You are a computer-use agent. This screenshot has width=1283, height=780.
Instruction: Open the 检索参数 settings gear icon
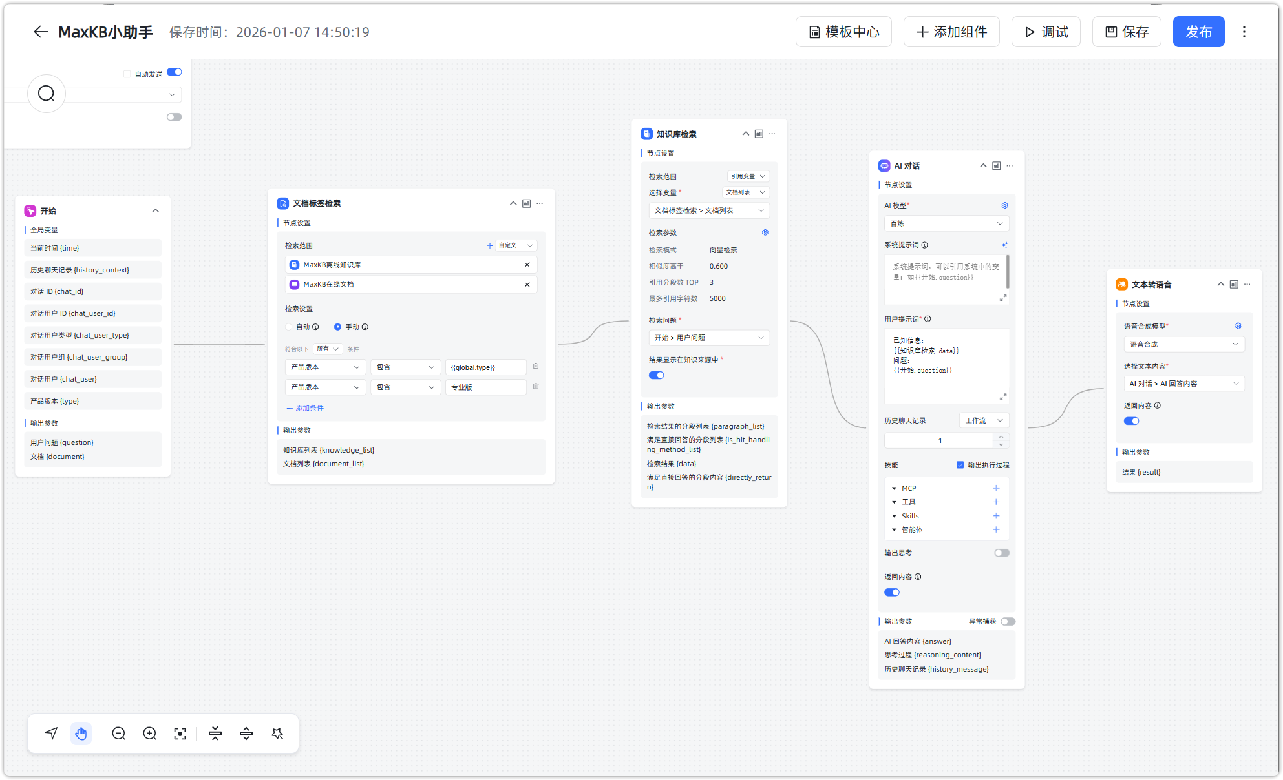(765, 232)
